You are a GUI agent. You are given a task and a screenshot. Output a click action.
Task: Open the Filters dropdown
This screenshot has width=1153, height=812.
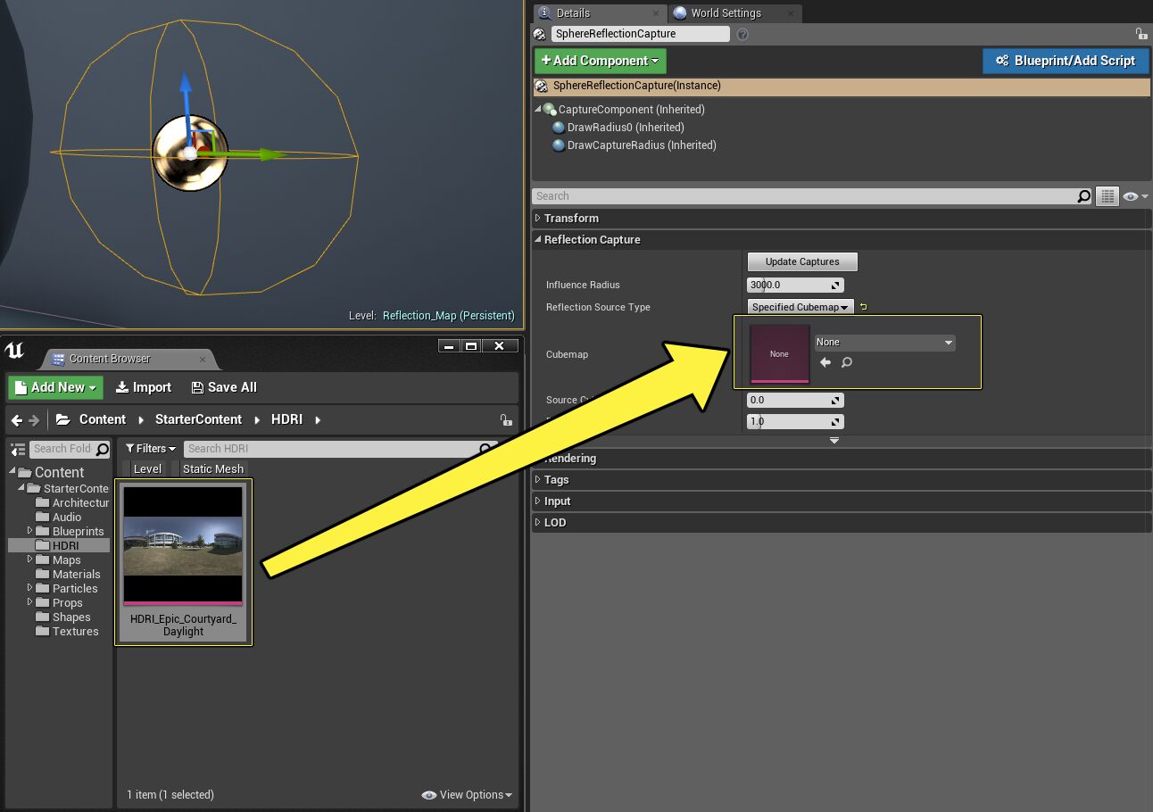(151, 449)
